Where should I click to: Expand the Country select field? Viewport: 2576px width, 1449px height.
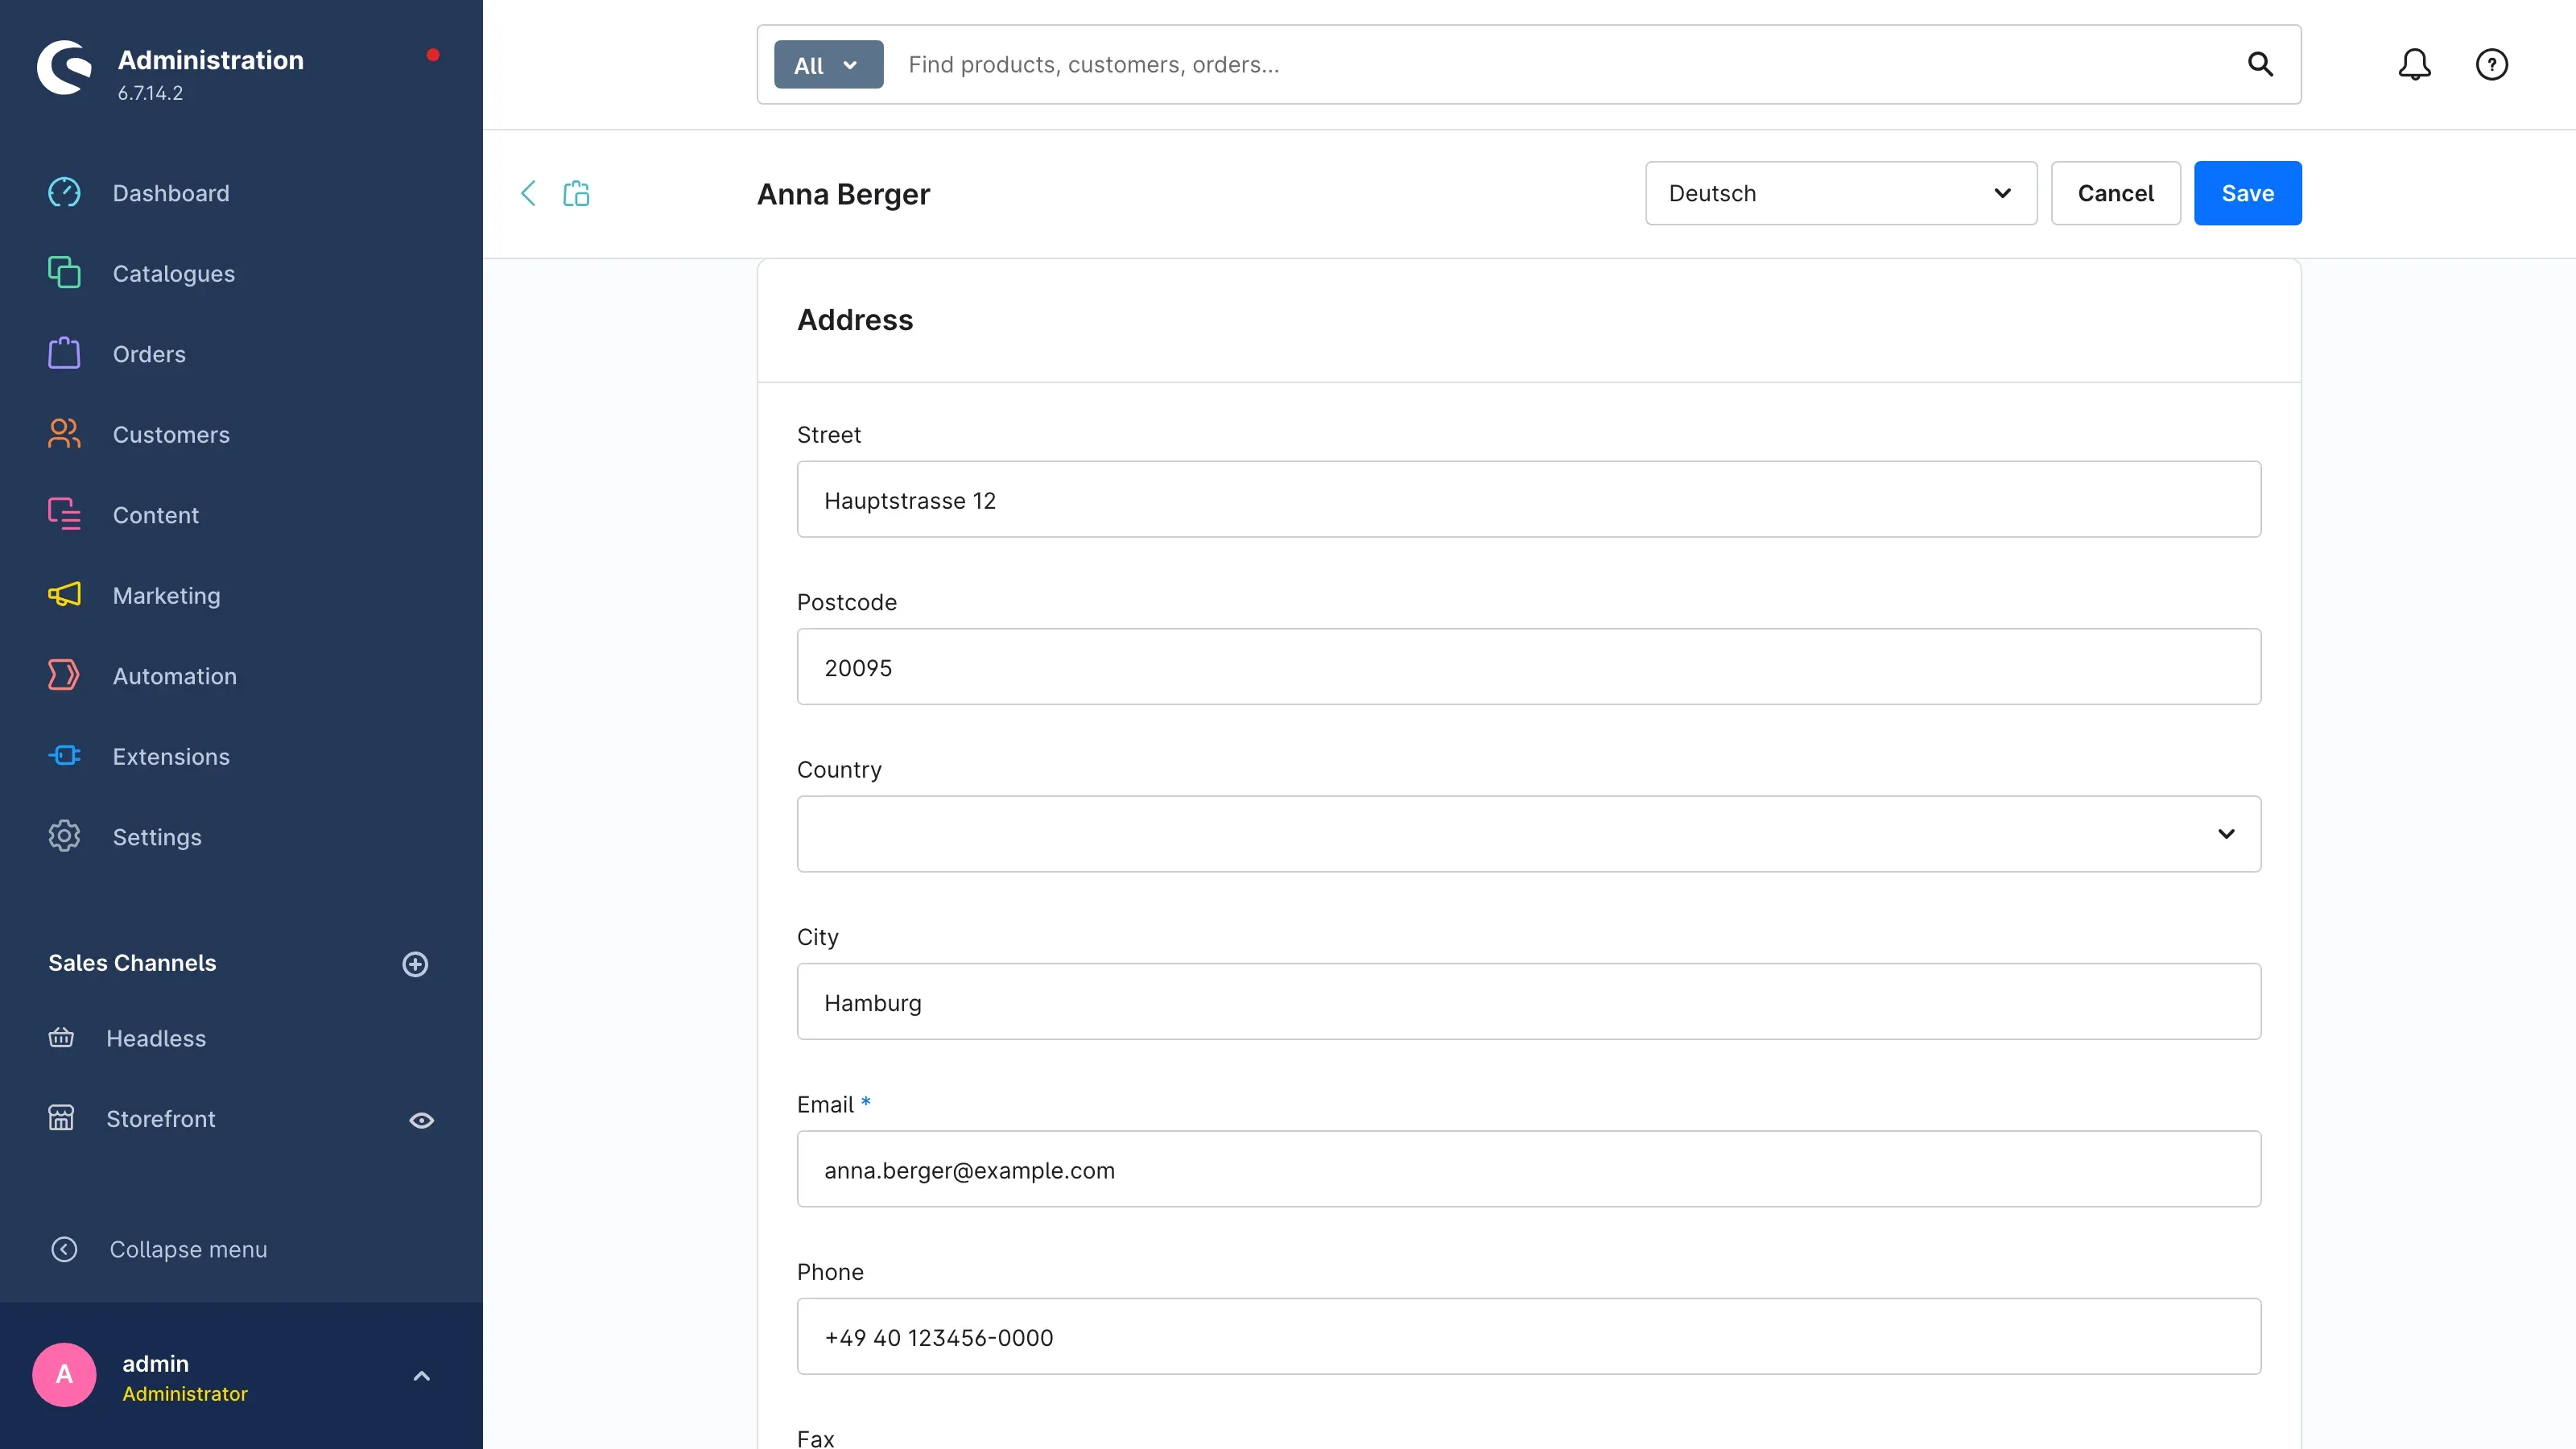coord(1528,834)
